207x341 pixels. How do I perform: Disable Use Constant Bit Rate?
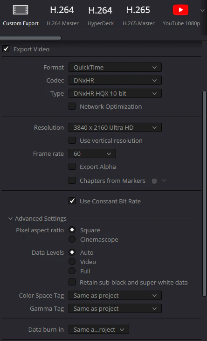72,201
